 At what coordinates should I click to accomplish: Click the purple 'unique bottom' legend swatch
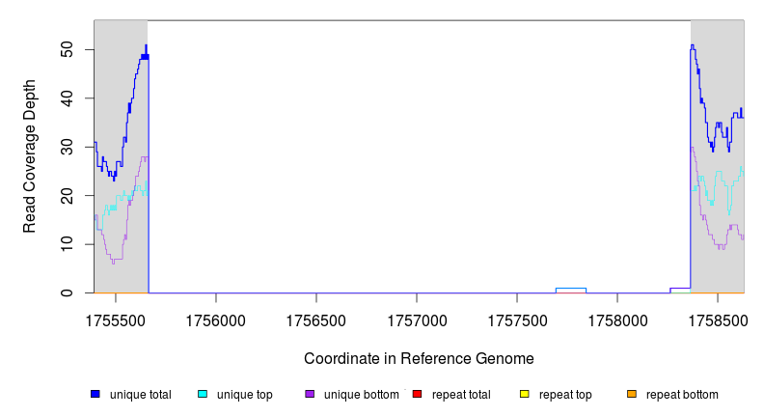coord(310,394)
